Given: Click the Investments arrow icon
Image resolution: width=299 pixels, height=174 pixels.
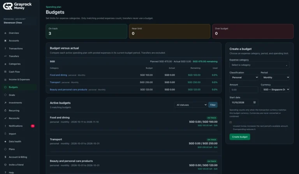Looking at the screenshot, I should [5, 103].
